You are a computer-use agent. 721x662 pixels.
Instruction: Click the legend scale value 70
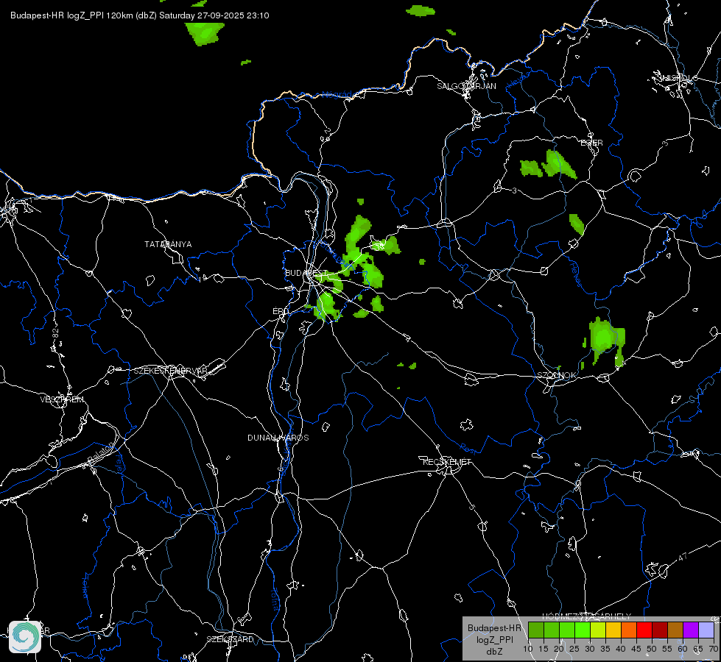714,649
